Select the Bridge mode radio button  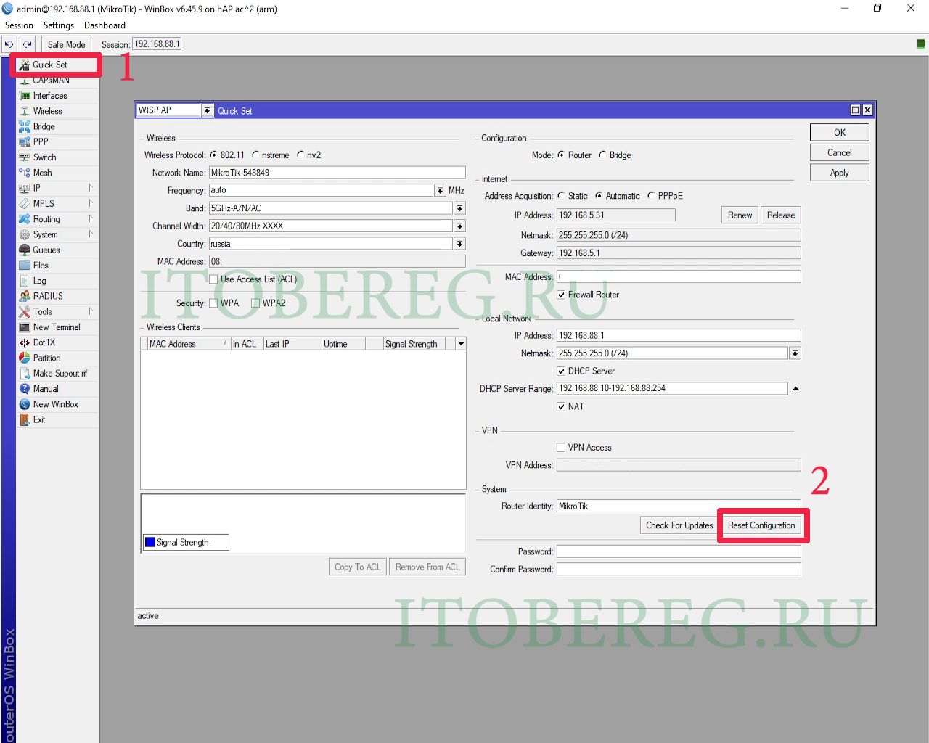tap(602, 155)
